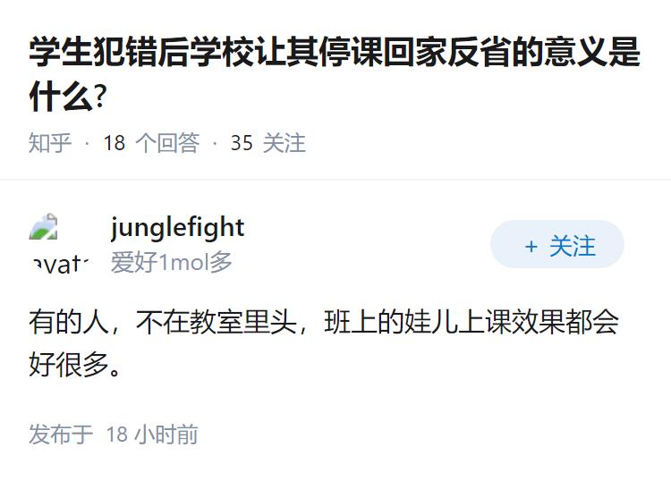Image resolution: width=671 pixels, height=481 pixels.
Task: Open the 18 个回答 answers count
Action: [x=151, y=143]
